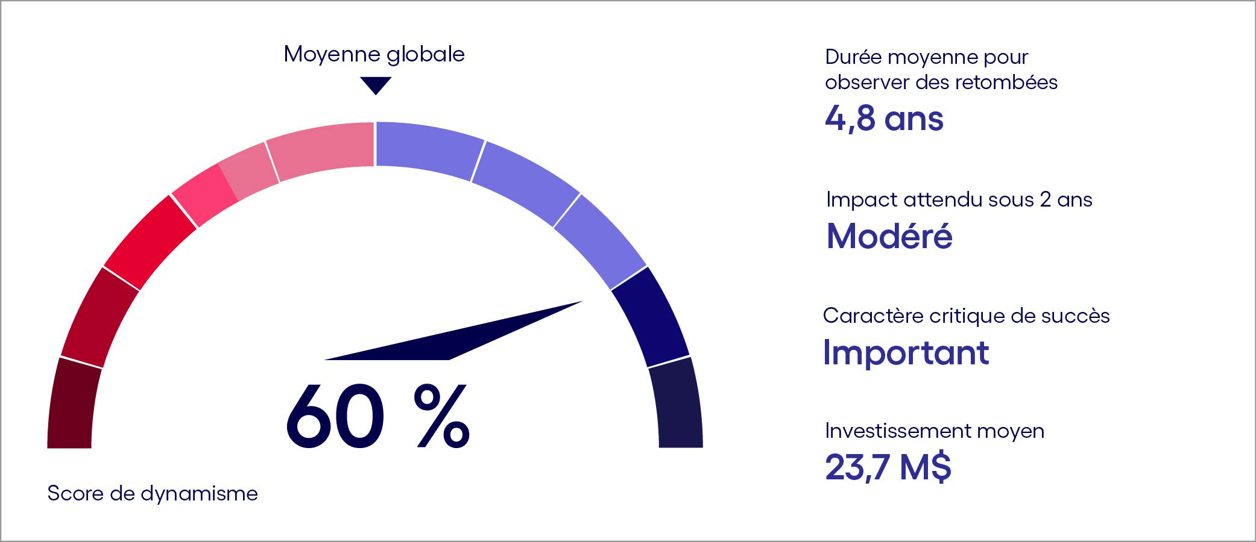
Task: Click the Investissement moyen label
Action: [x=935, y=431]
